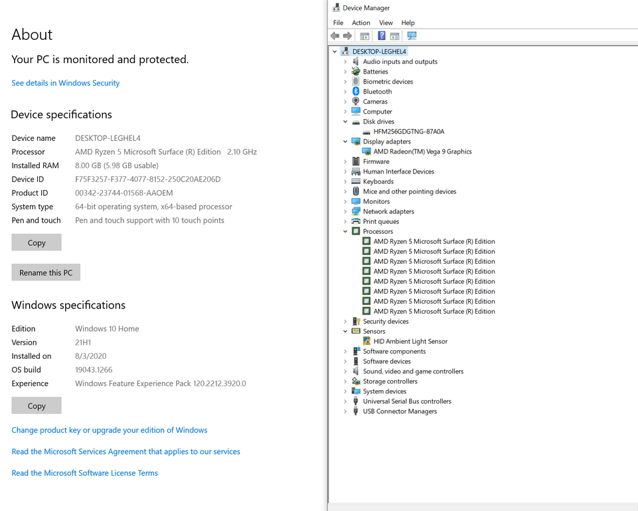The height and width of the screenshot is (511, 638).
Task: Click the Properties pane toolbar icon
Action: pyautogui.click(x=394, y=37)
